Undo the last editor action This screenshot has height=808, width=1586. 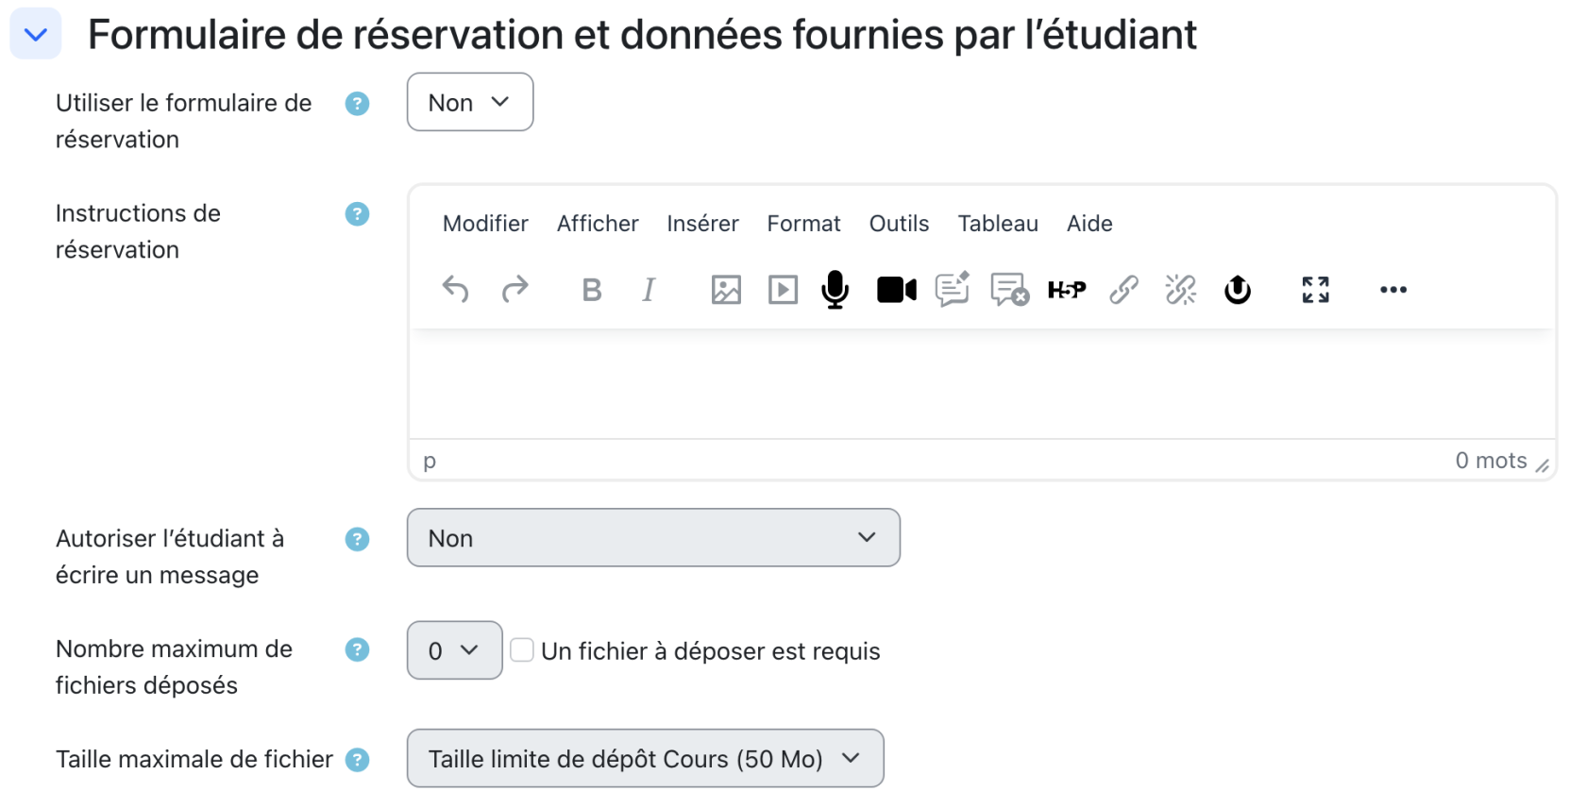click(x=456, y=290)
